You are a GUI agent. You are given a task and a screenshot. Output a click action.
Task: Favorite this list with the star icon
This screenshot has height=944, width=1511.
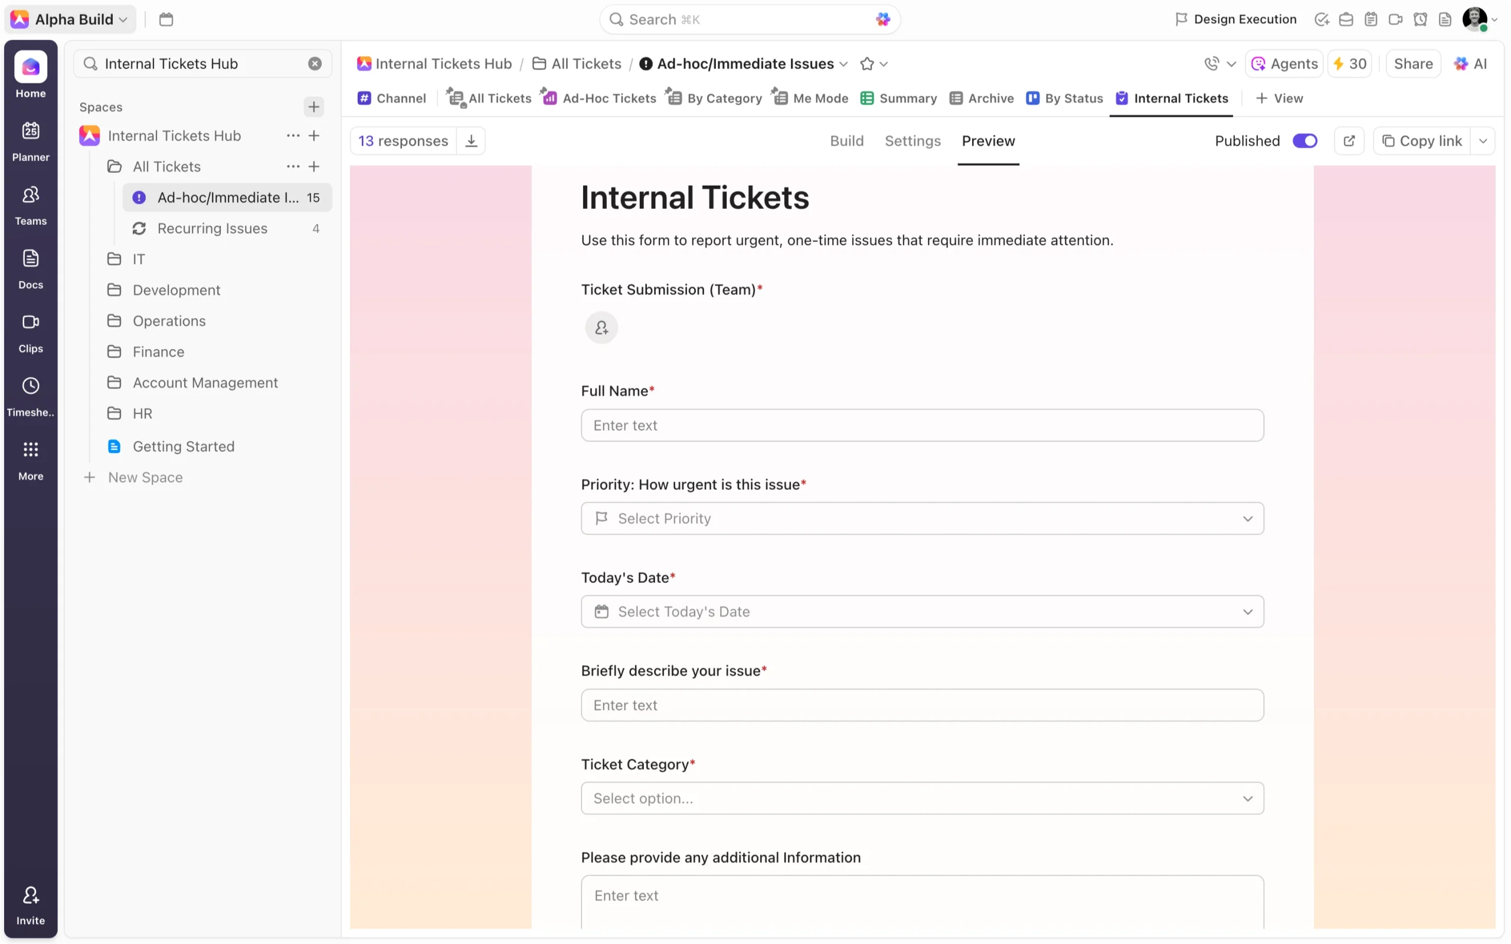tap(866, 64)
